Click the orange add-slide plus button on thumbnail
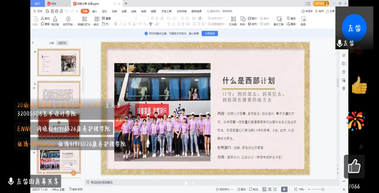Screen dimensions: 379x193 pyautogui.click(x=73, y=173)
